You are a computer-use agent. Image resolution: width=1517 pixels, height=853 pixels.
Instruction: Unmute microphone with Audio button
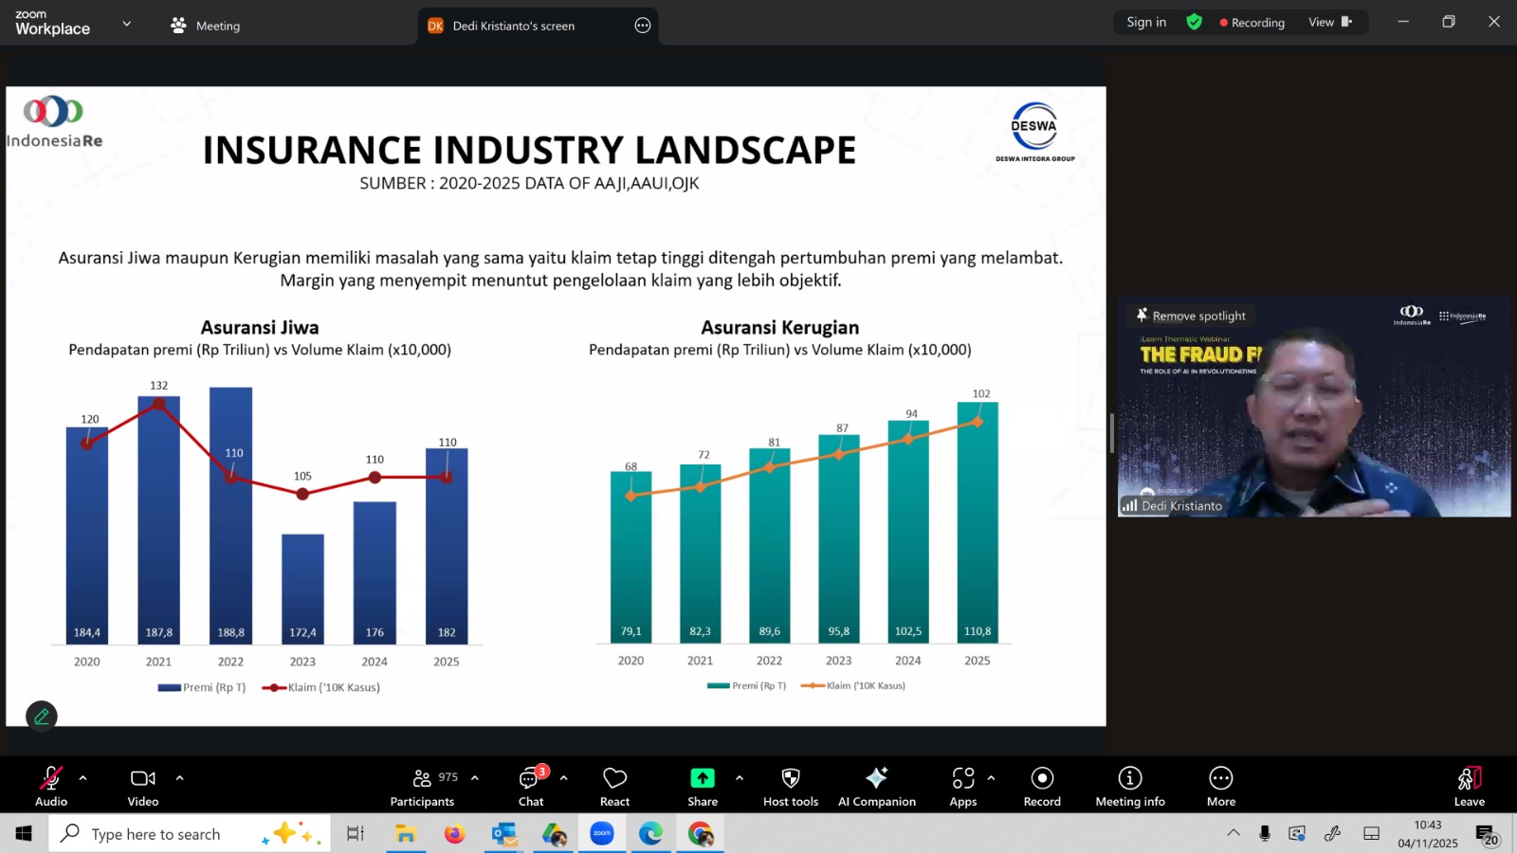(51, 786)
